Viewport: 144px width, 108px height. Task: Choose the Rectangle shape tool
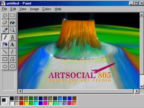pyautogui.click(x=5, y=59)
